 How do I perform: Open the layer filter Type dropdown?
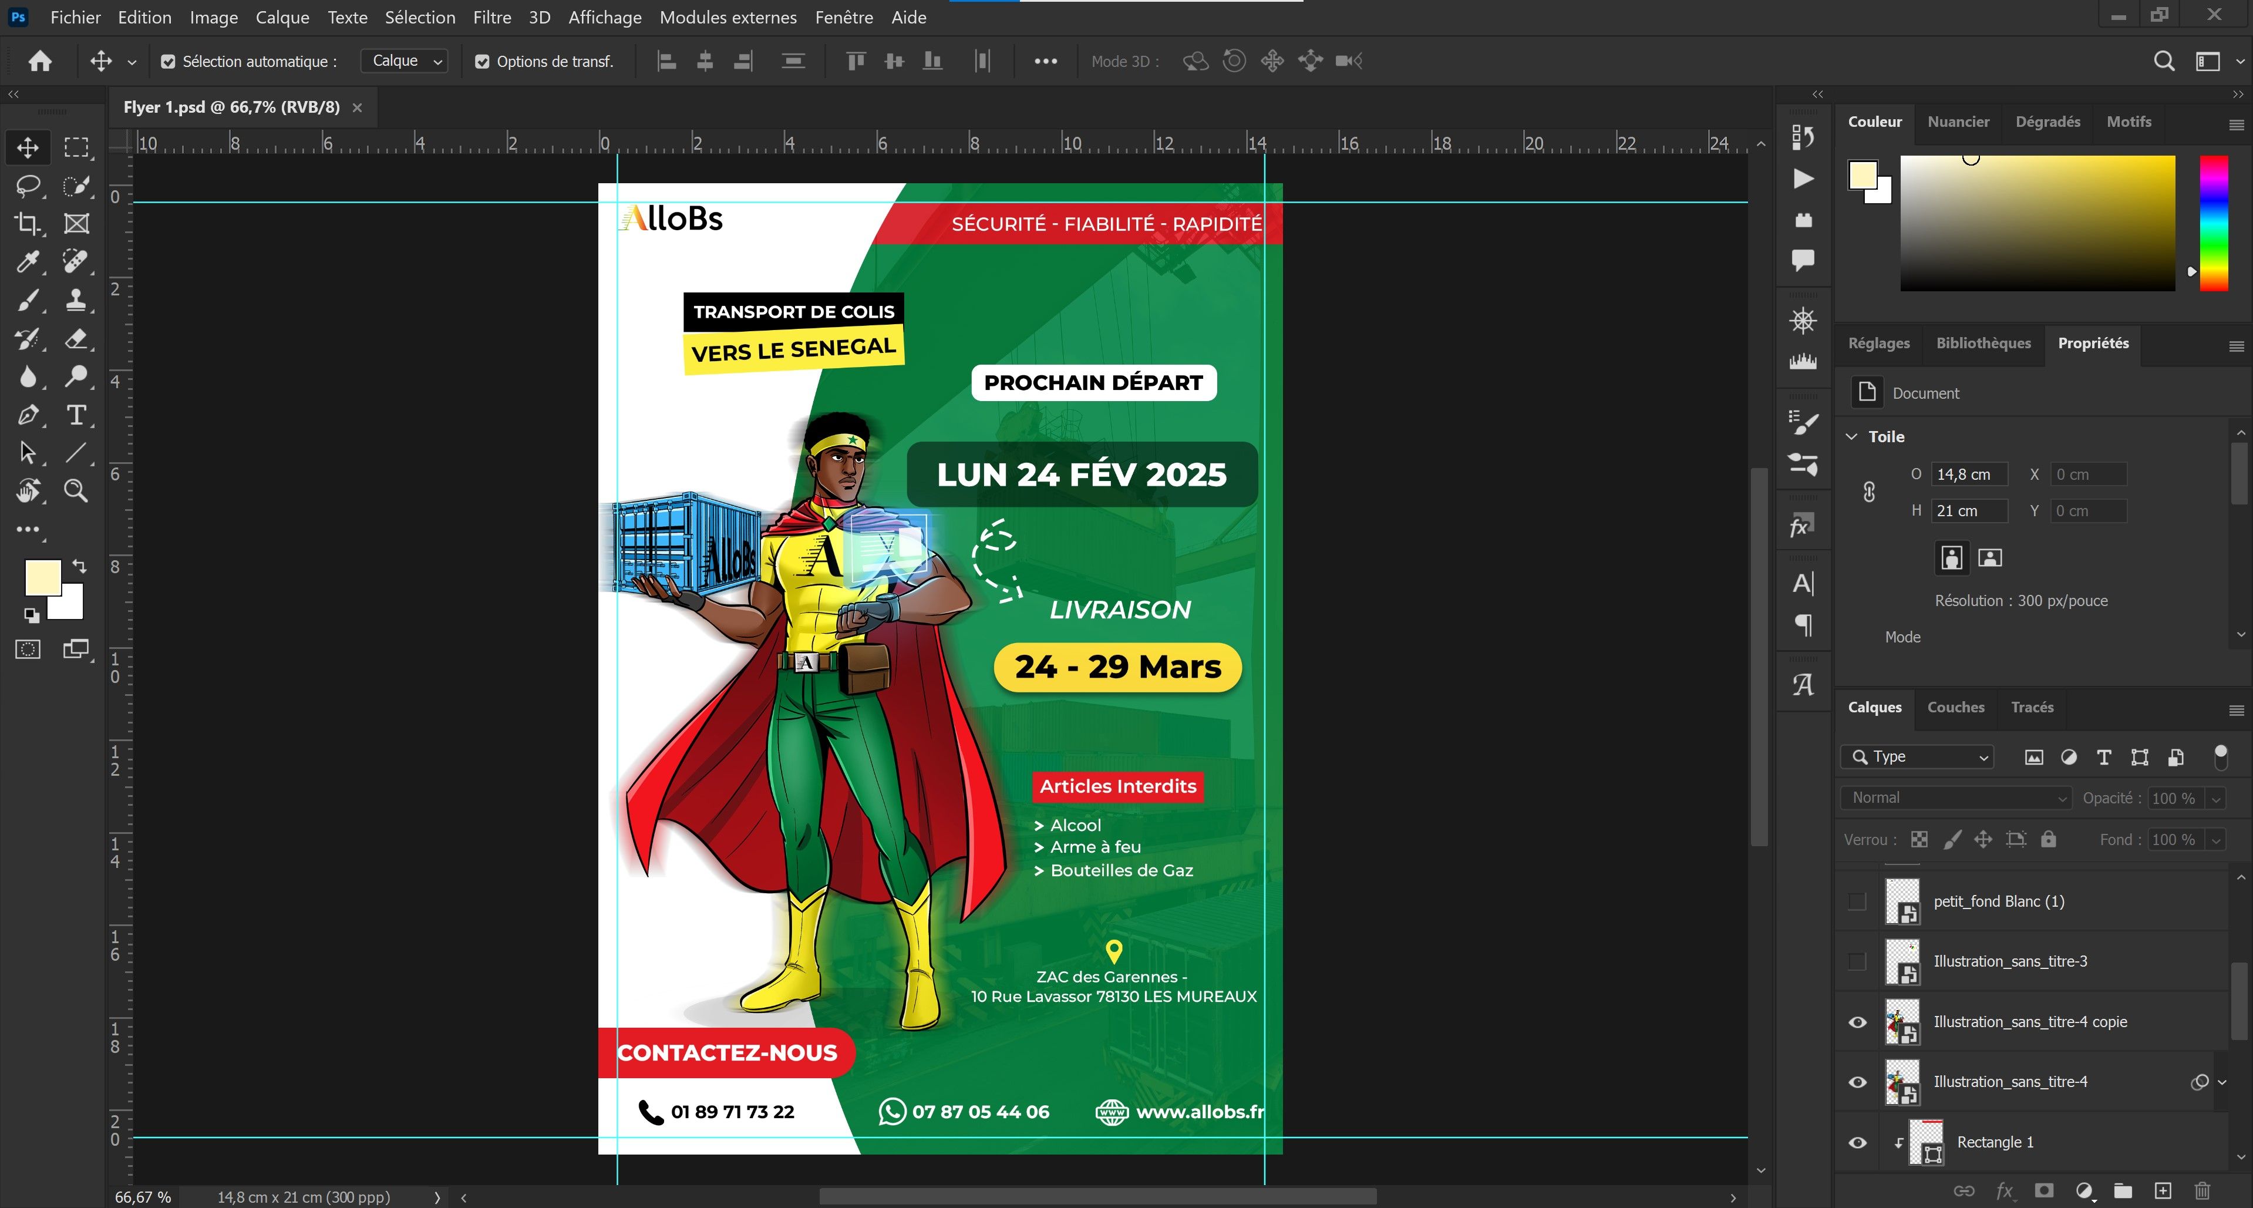coord(1917,756)
